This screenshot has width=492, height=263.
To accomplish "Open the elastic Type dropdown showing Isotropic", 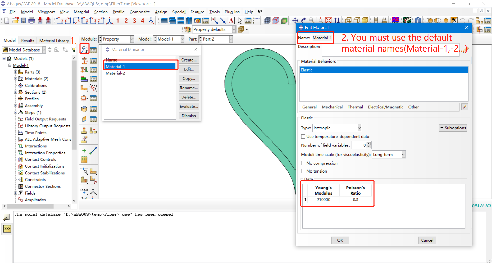I will point(360,128).
